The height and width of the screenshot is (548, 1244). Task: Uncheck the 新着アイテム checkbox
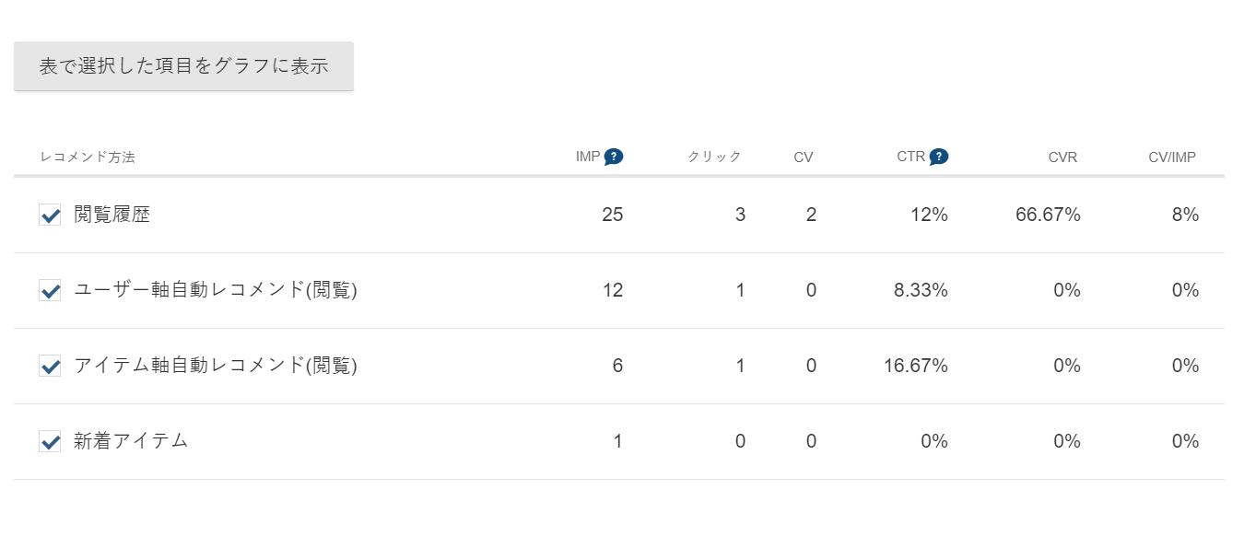pyautogui.click(x=50, y=442)
